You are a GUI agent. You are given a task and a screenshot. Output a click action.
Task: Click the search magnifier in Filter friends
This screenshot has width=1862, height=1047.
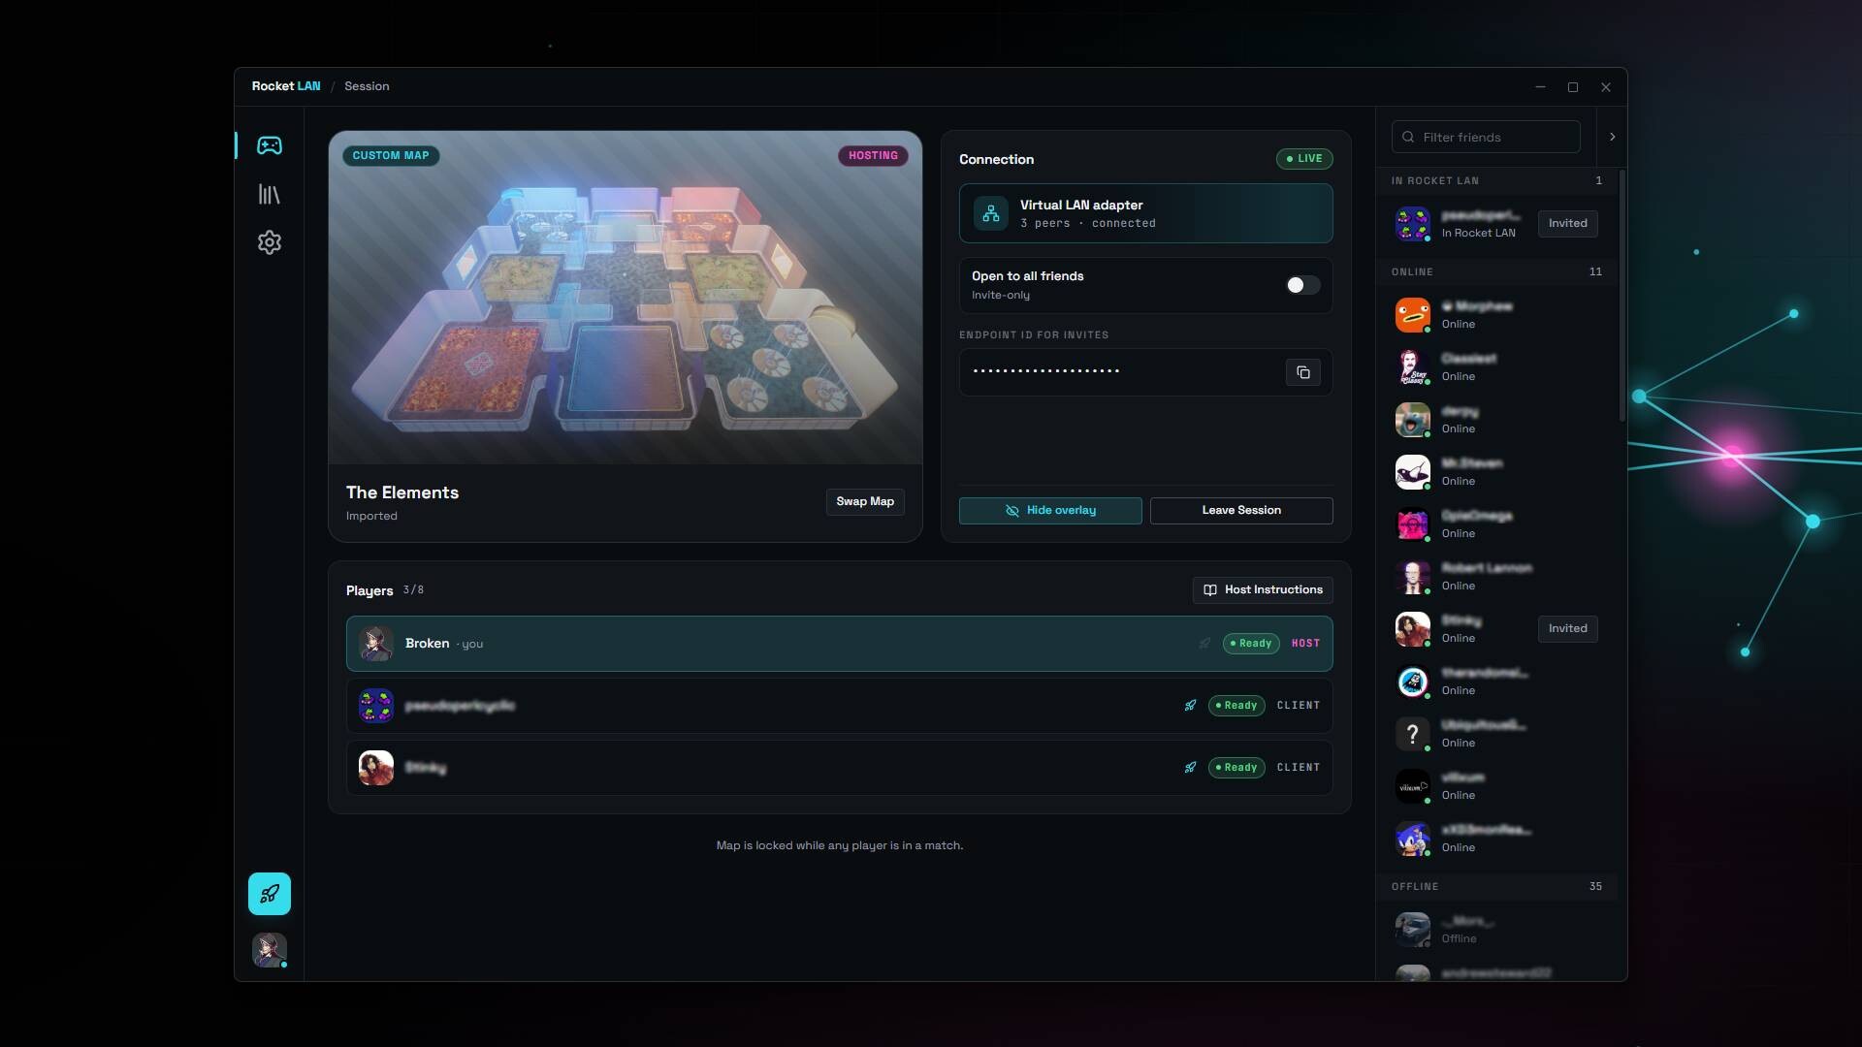(1408, 137)
